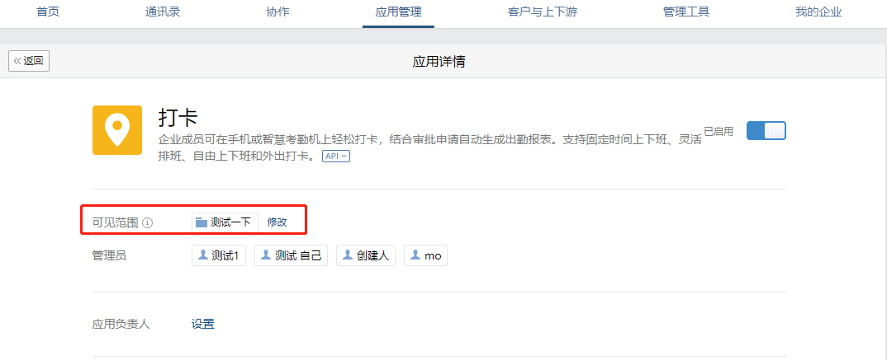Click the person icon for 测试 自己

[266, 255]
